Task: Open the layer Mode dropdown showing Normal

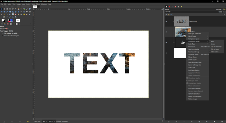Action: [x=219, y=9]
